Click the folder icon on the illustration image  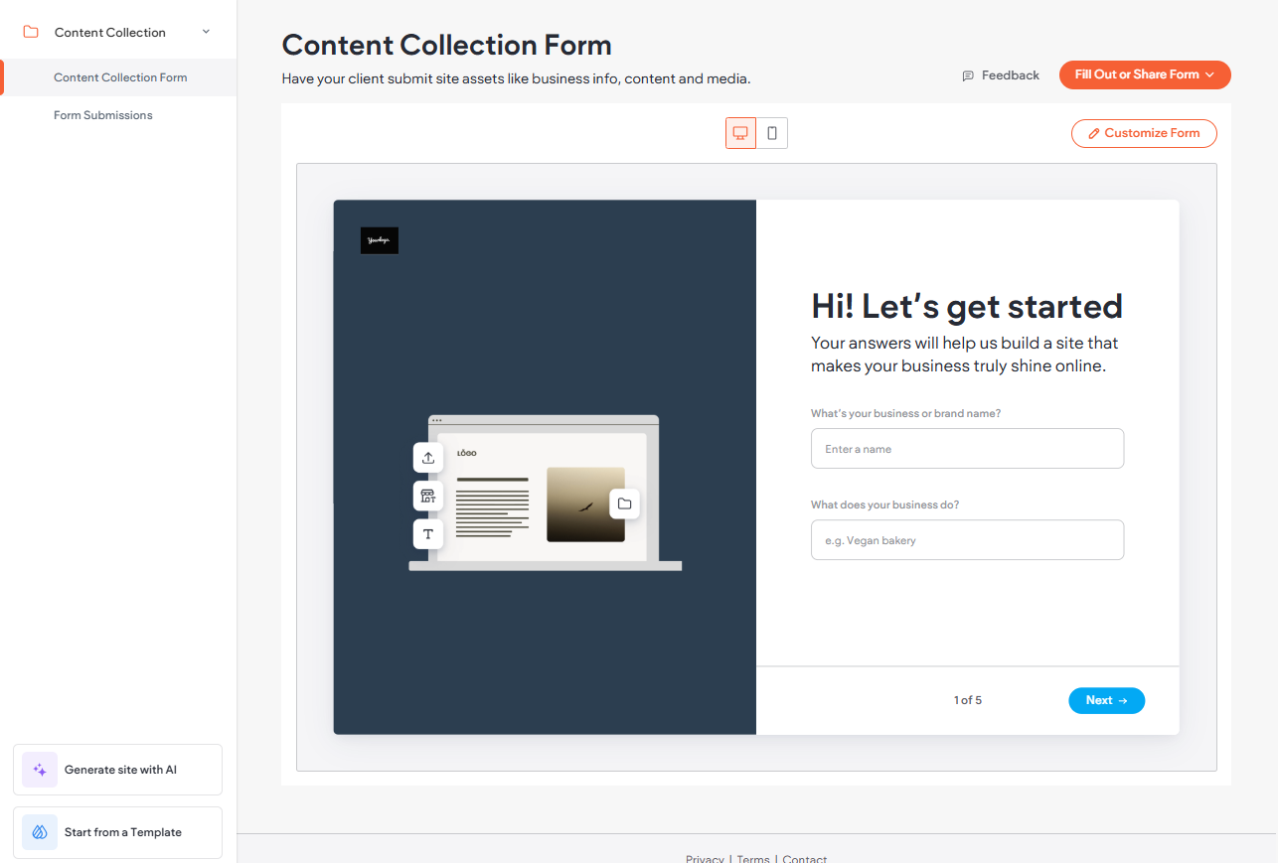click(624, 503)
